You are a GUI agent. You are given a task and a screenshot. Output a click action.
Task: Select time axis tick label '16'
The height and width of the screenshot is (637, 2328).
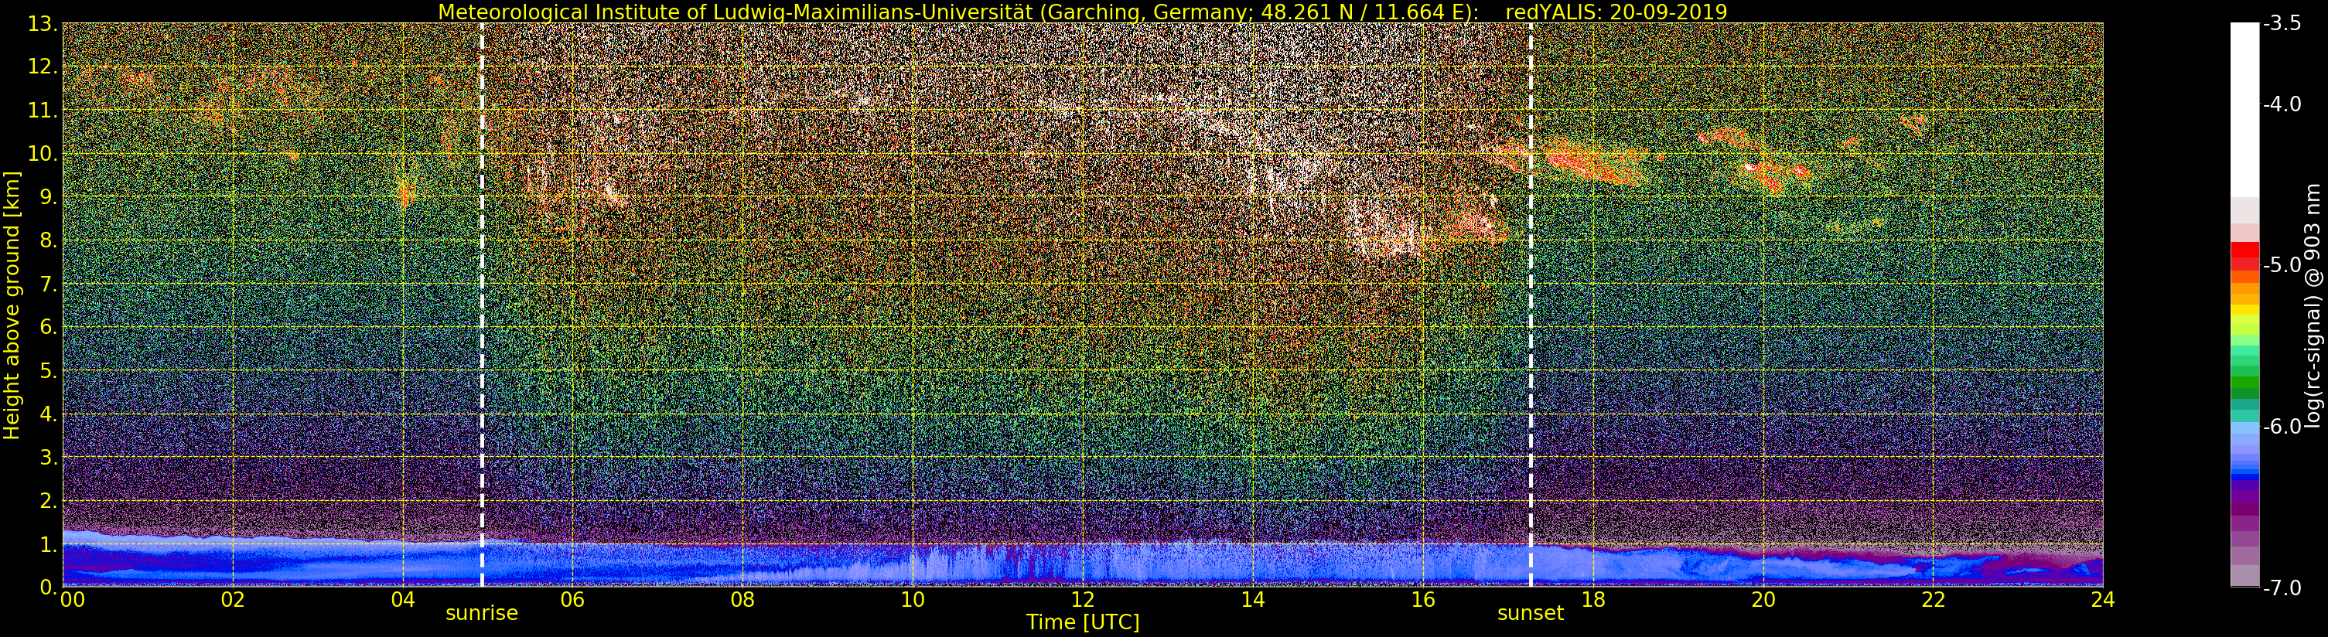click(x=1422, y=600)
